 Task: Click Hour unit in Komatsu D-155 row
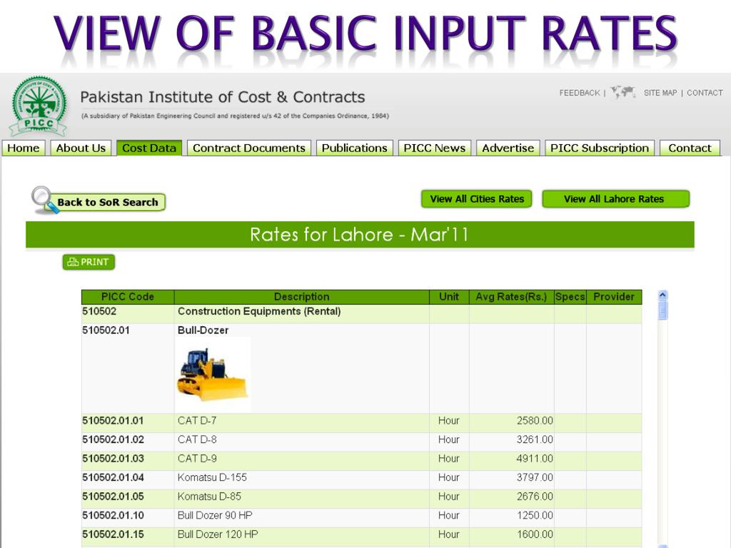coord(449,477)
